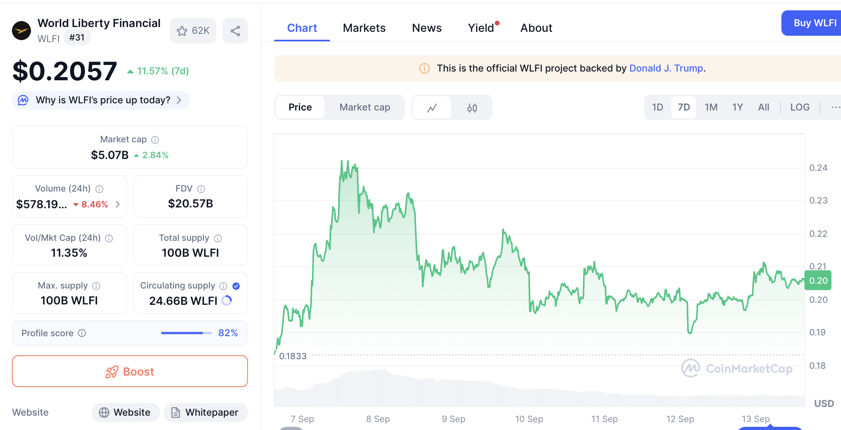Switch to candlestick chart view icon

472,108
